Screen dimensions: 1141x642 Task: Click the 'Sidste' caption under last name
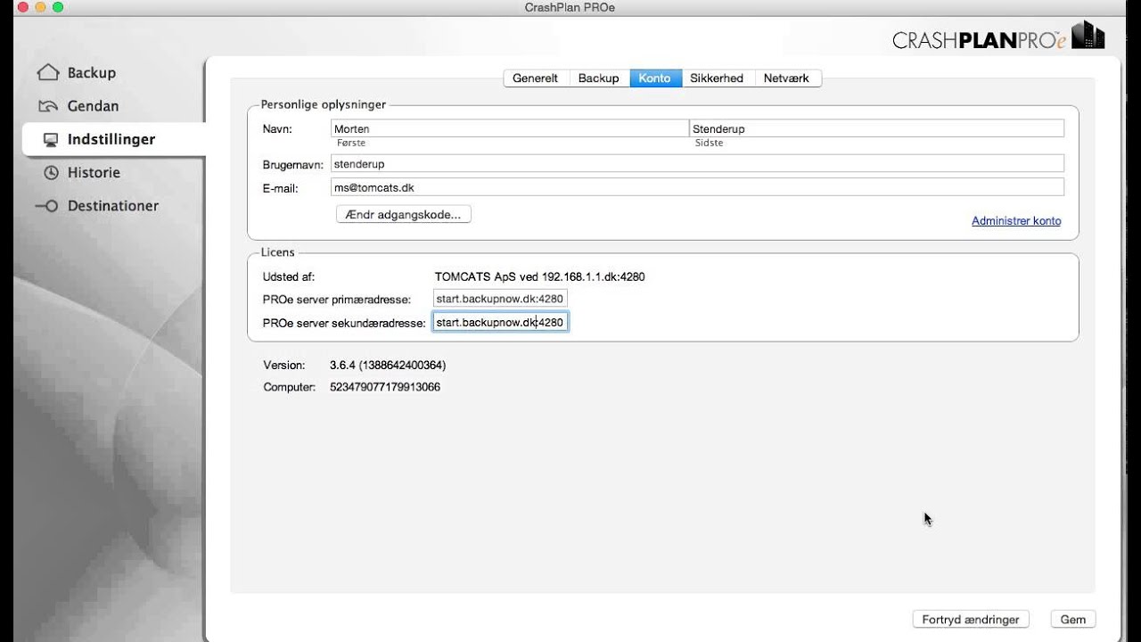[709, 143]
